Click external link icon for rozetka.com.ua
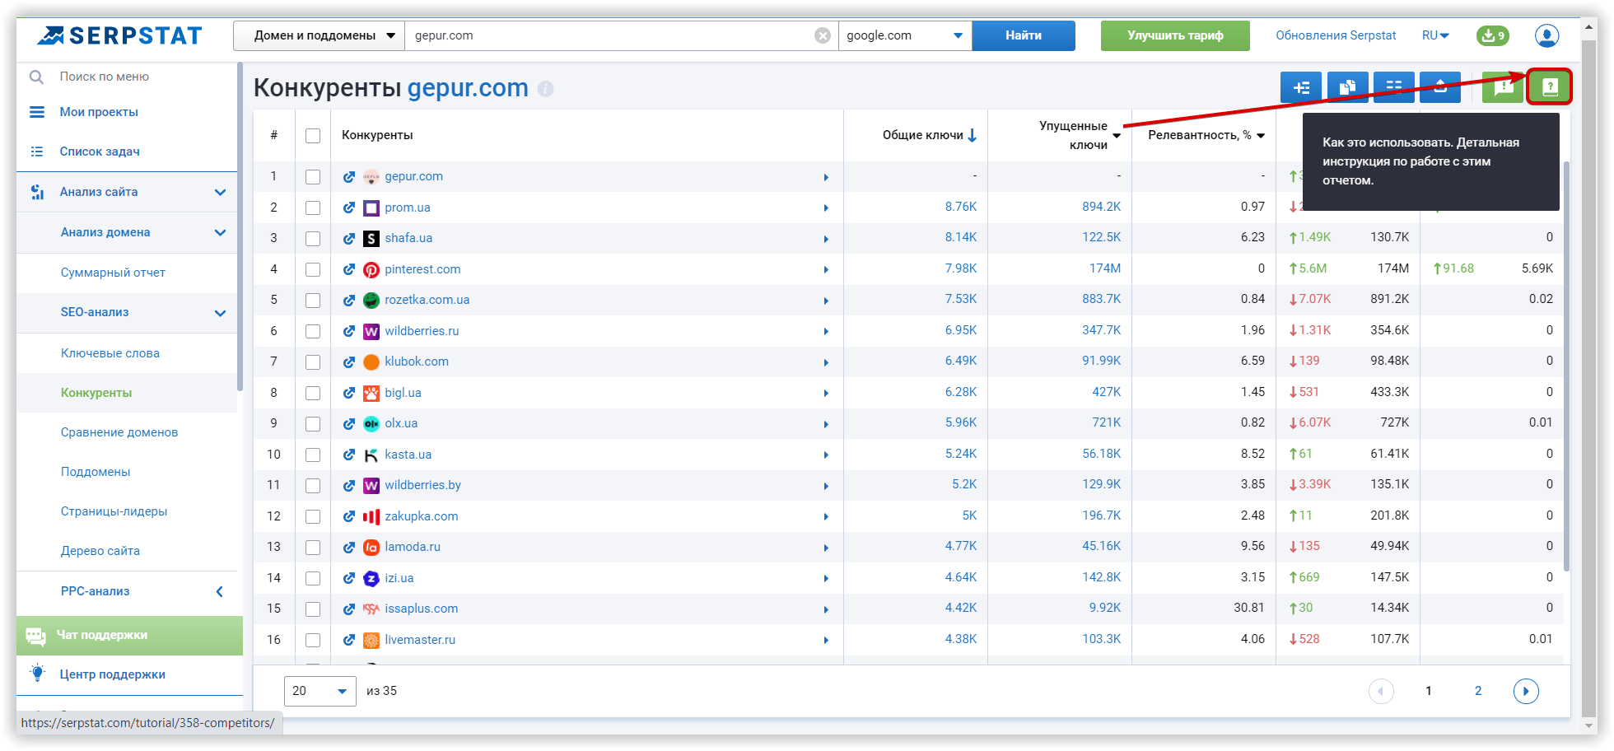The image size is (1614, 751). tap(349, 300)
